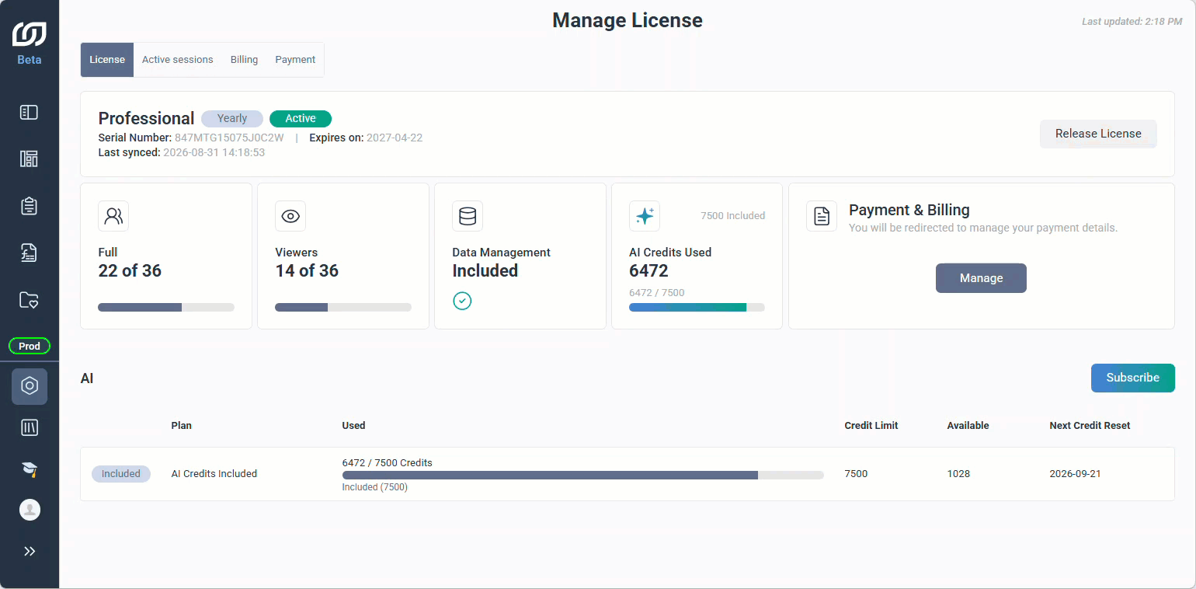The image size is (1196, 589).
Task: Open the graduation cap learning icon
Action: click(x=30, y=469)
